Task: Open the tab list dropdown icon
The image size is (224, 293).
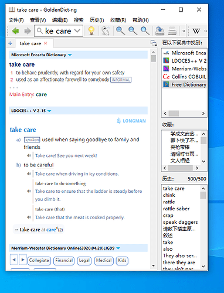Action: coord(154,43)
